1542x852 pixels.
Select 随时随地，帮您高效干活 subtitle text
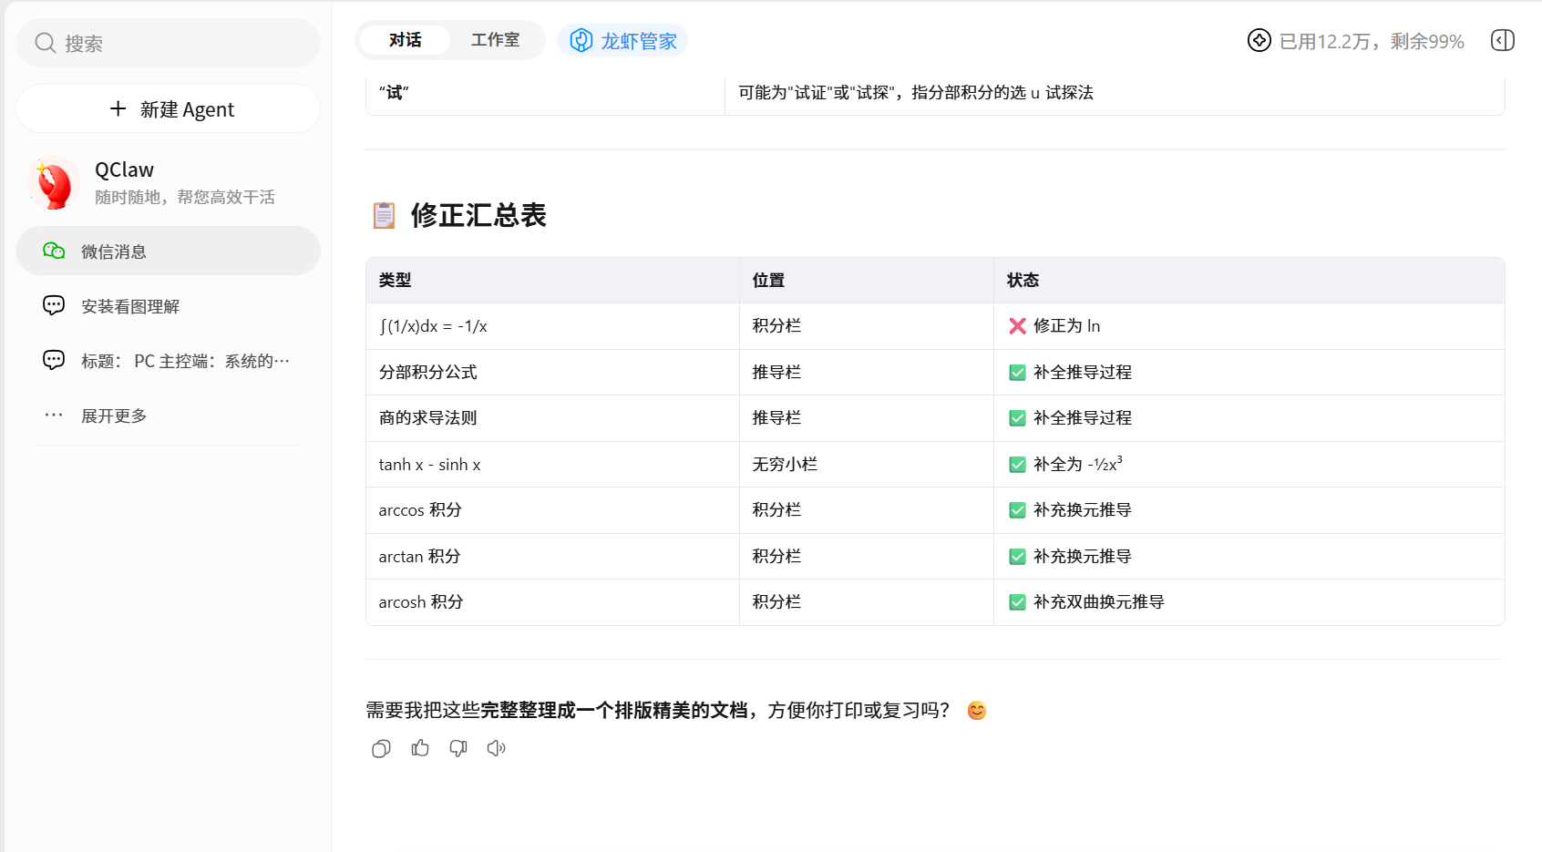tap(185, 197)
